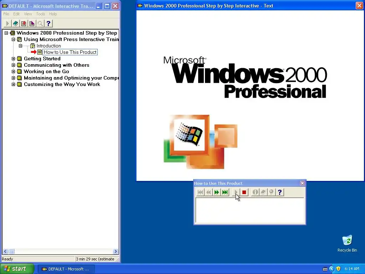Screen dimensions: 365x274
Task: Click the Working on the Go book icon
Action: point(20,71)
